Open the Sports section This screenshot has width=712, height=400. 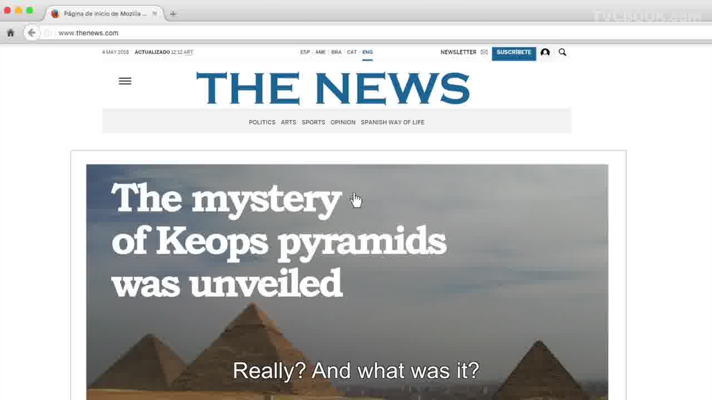pyautogui.click(x=313, y=122)
